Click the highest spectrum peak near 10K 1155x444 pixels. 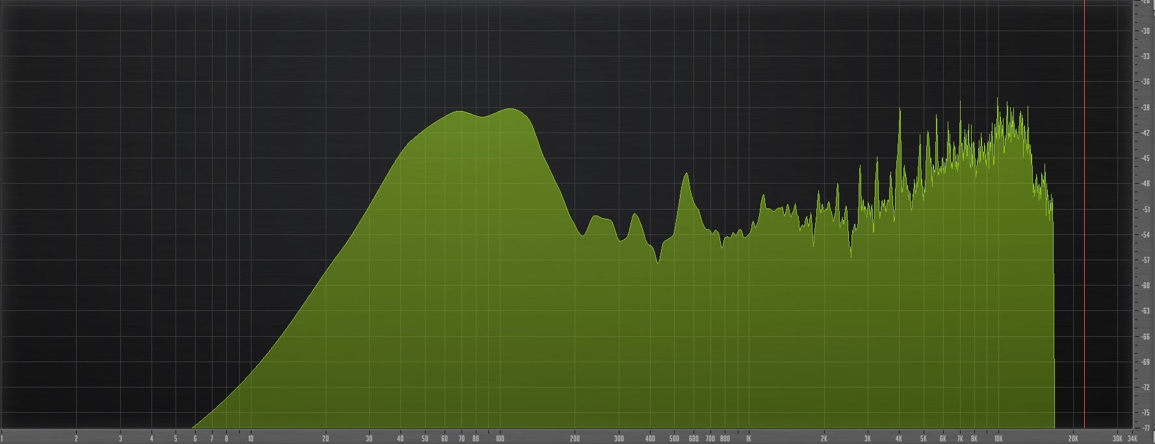click(998, 99)
